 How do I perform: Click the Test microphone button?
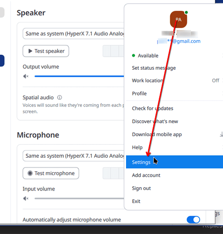point(51,173)
